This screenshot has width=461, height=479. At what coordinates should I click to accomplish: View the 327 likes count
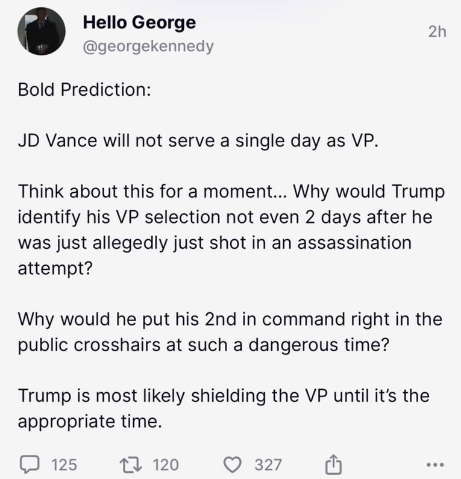point(268,464)
